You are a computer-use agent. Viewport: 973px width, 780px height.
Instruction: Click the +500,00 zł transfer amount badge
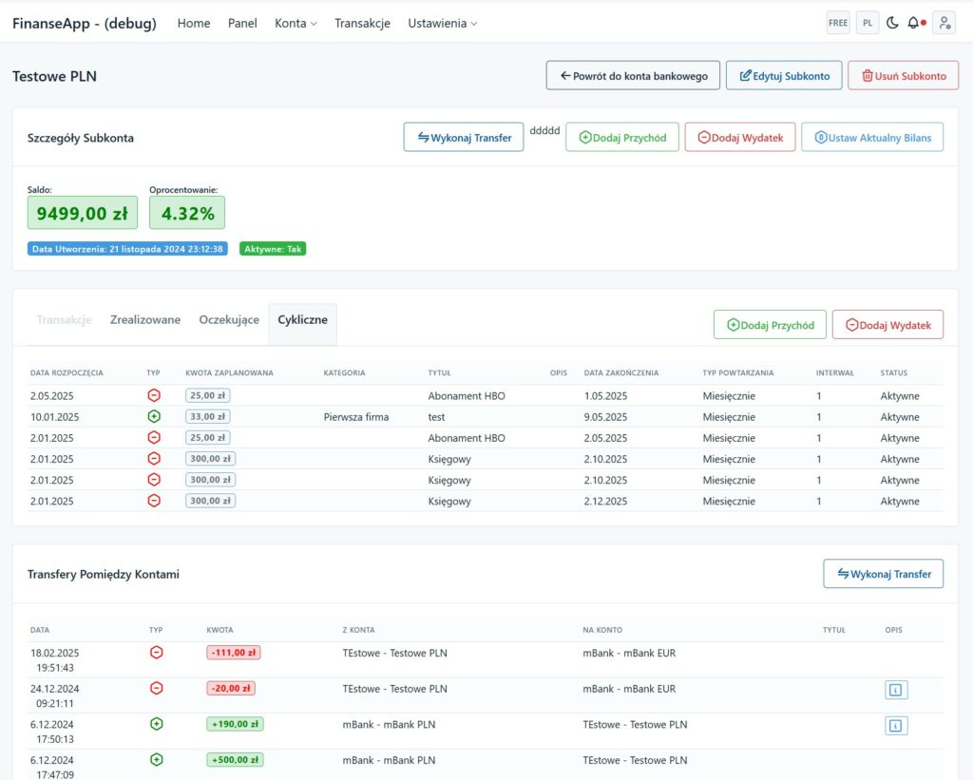[x=235, y=759]
